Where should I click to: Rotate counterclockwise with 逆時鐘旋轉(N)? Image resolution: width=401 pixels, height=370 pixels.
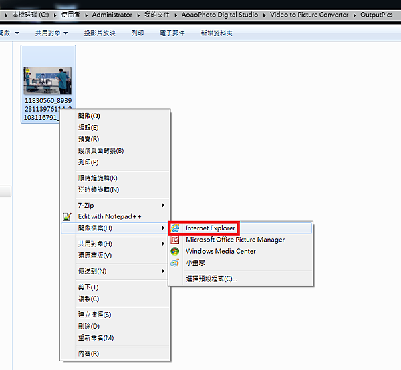click(116, 190)
